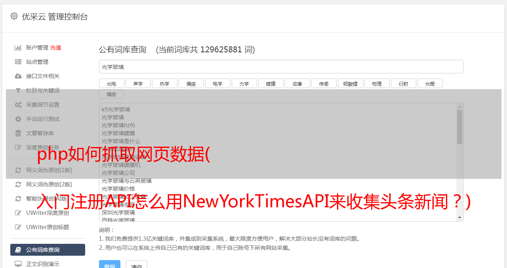Image resolution: width=507 pixels, height=268 pixels.
Task: Click the 偏振 tag button
Action: [191, 83]
